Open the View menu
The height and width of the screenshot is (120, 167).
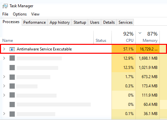coord(35,14)
